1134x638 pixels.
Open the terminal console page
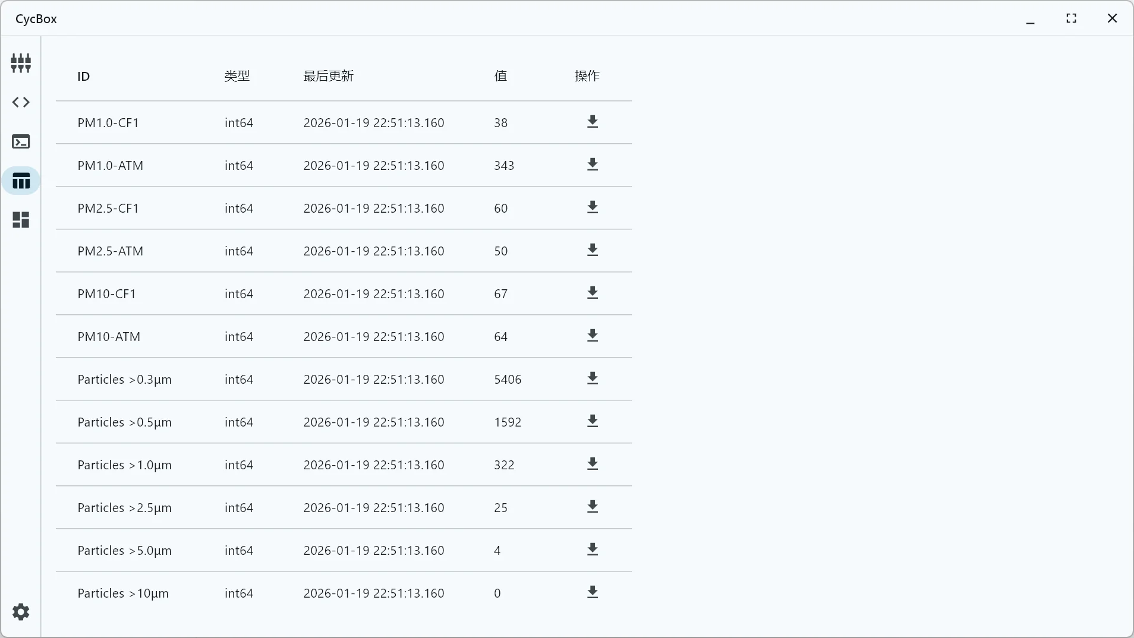[21, 141]
